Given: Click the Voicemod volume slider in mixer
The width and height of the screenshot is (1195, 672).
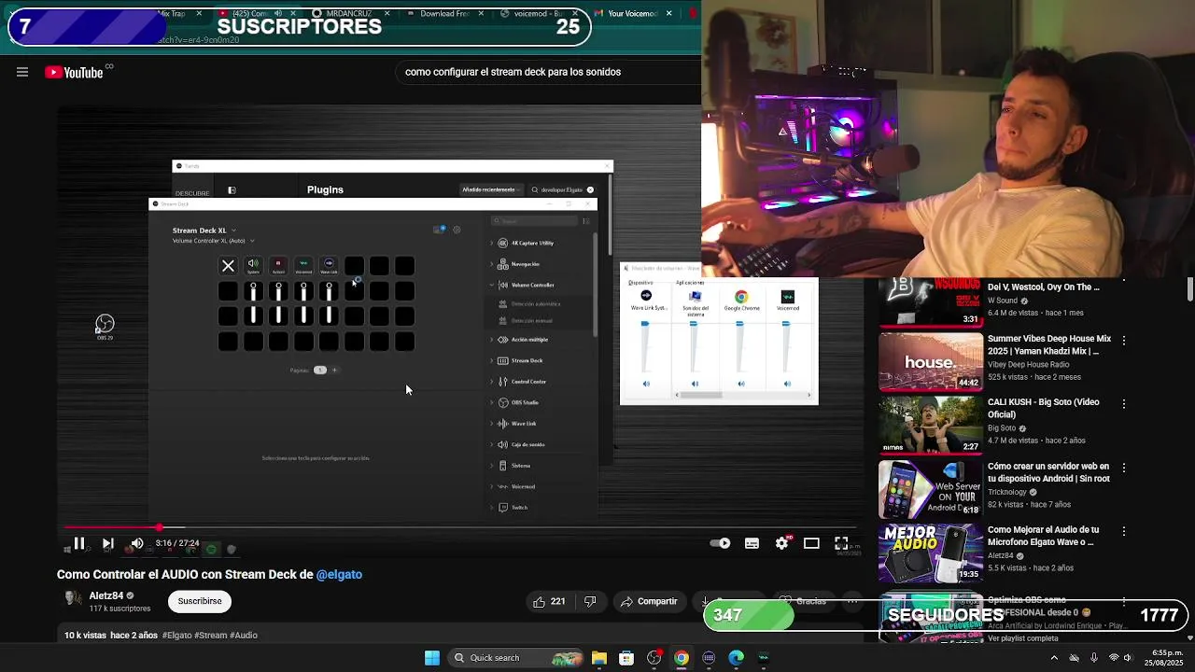Looking at the screenshot, I should pos(786,345).
